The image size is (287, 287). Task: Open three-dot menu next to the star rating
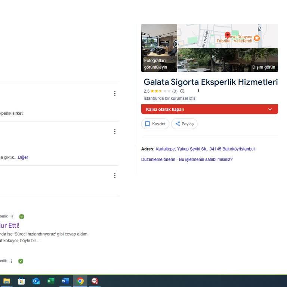198,91
